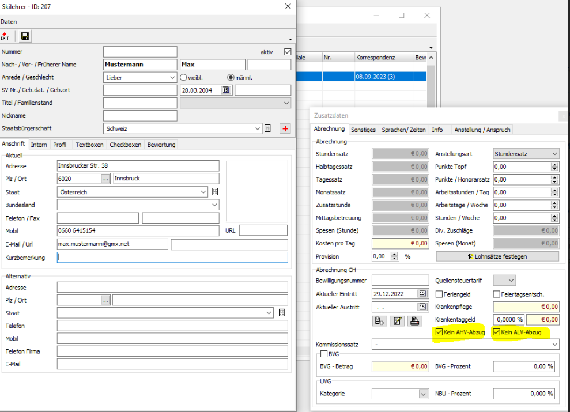
Task: Open the birth date calendar picker
Action: click(226, 90)
